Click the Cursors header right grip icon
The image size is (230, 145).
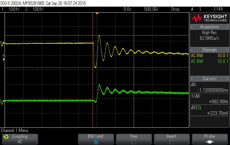pos(227,79)
